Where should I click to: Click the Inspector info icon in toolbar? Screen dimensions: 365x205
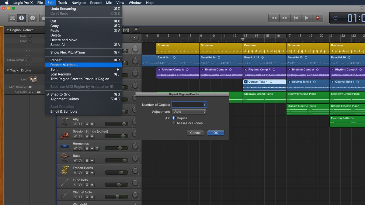[x=21, y=18]
